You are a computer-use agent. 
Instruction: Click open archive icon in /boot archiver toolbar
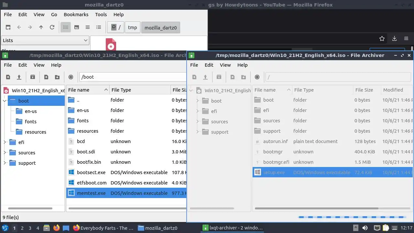pos(19,77)
